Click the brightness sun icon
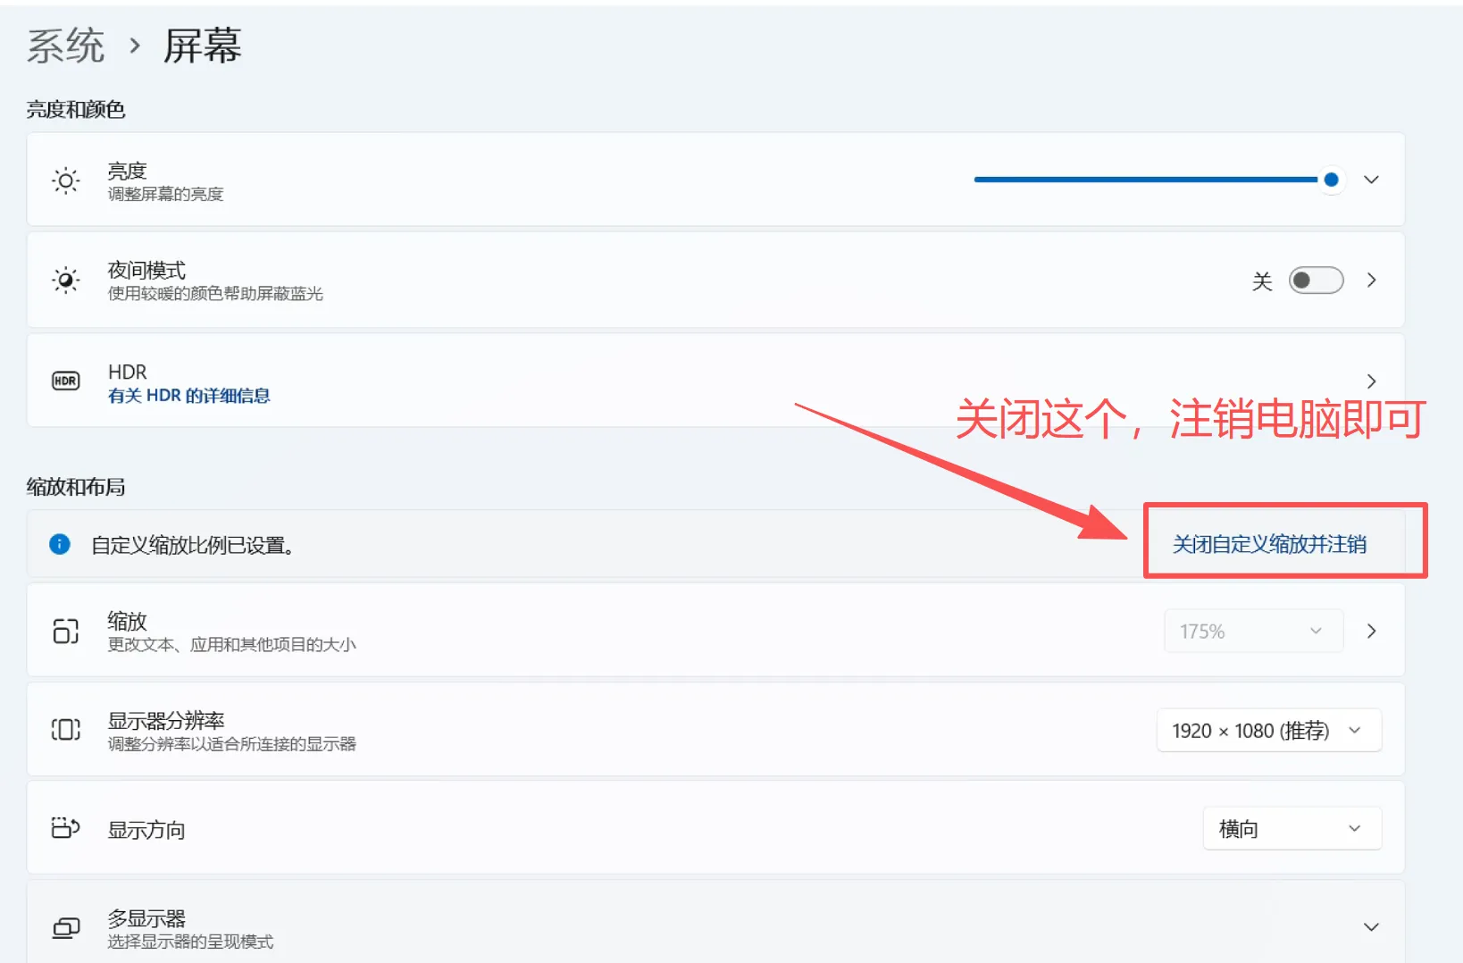Viewport: 1463px width, 963px height. (65, 180)
